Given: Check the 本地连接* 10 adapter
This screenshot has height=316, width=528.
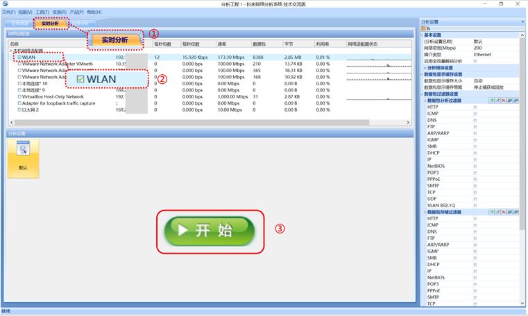Looking at the screenshot, I should coord(19,83).
